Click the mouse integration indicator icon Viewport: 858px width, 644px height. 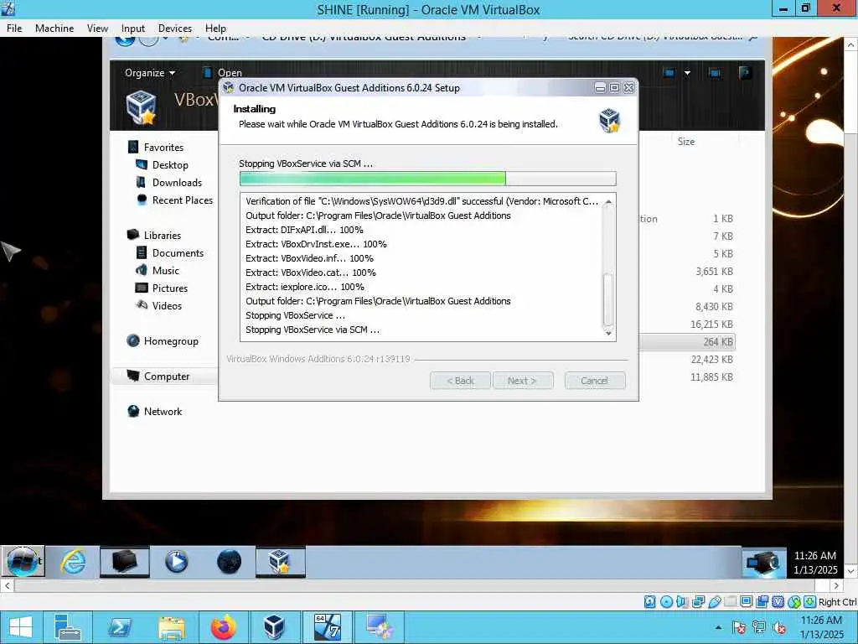pos(793,602)
